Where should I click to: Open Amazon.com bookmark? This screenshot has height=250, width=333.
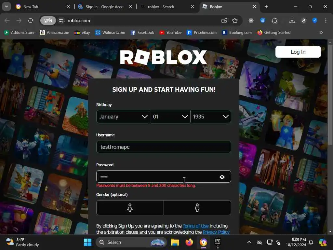(x=54, y=33)
